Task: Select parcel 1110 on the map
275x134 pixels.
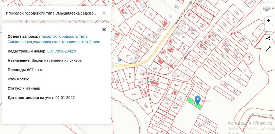Action: point(157,90)
